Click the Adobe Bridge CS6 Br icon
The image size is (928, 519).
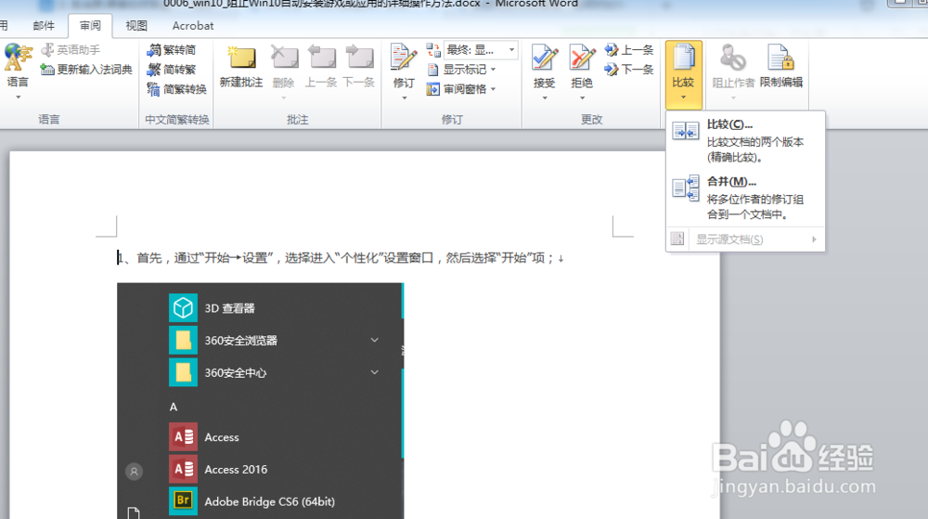click(x=183, y=501)
